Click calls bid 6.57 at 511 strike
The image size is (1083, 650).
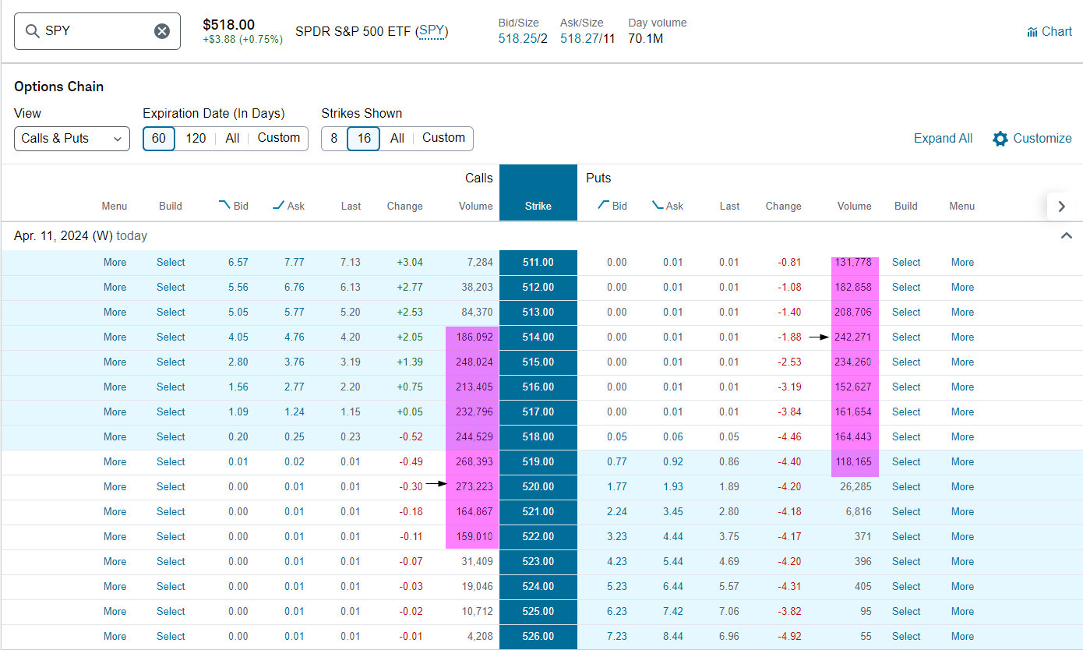[238, 263]
